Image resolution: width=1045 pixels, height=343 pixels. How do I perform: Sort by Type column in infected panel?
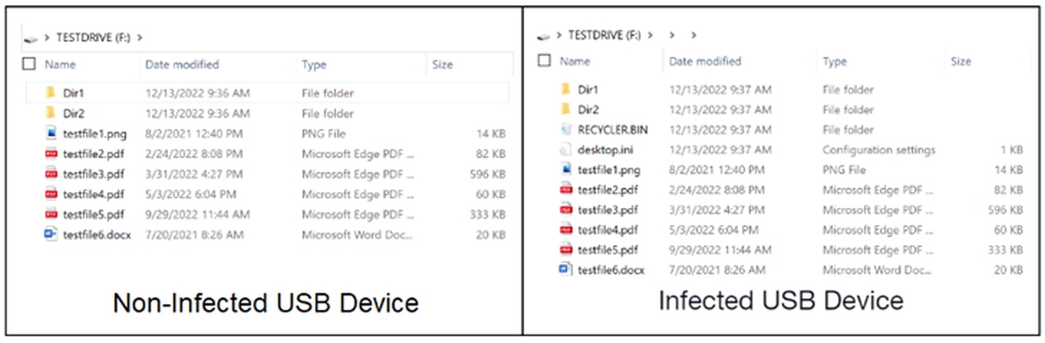pyautogui.click(x=834, y=62)
